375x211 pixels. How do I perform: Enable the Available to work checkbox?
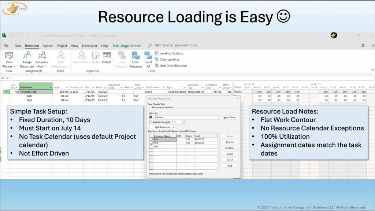151,122
